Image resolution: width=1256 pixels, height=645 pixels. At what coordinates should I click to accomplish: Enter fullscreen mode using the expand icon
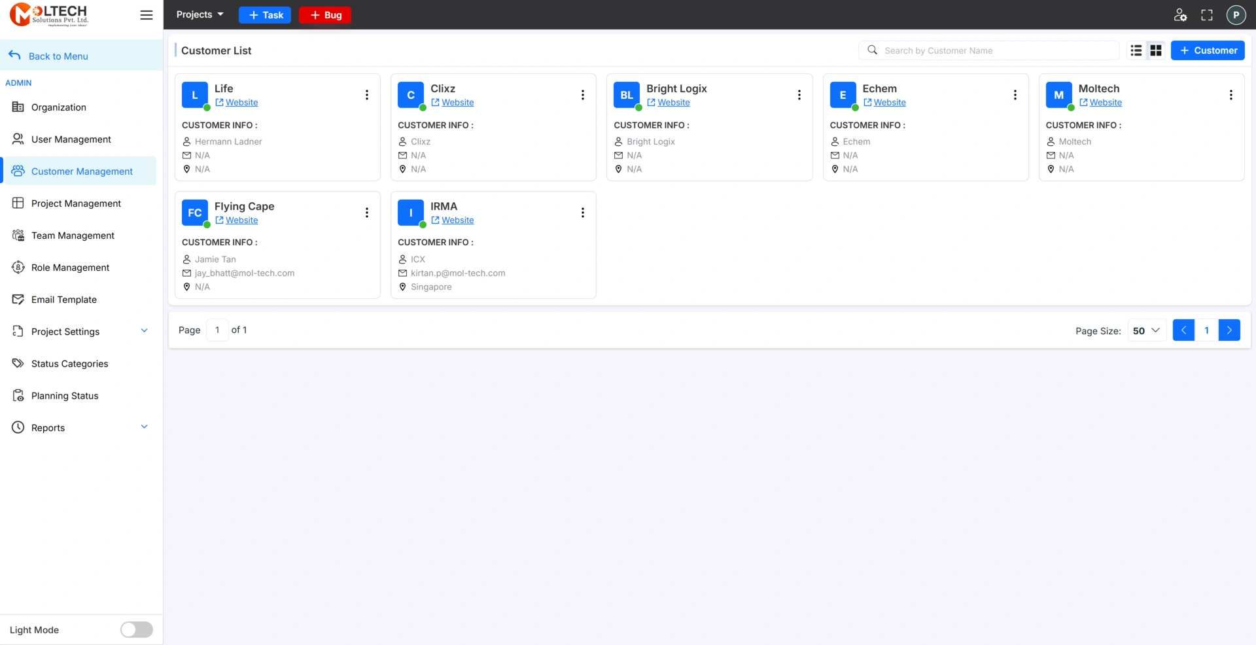[x=1207, y=15]
